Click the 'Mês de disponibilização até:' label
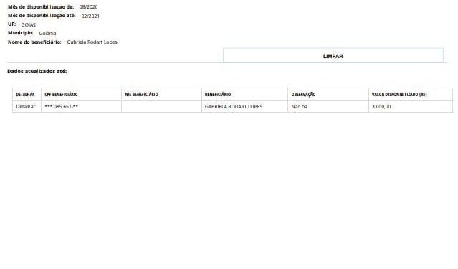The image size is (458, 269). tap(42, 16)
